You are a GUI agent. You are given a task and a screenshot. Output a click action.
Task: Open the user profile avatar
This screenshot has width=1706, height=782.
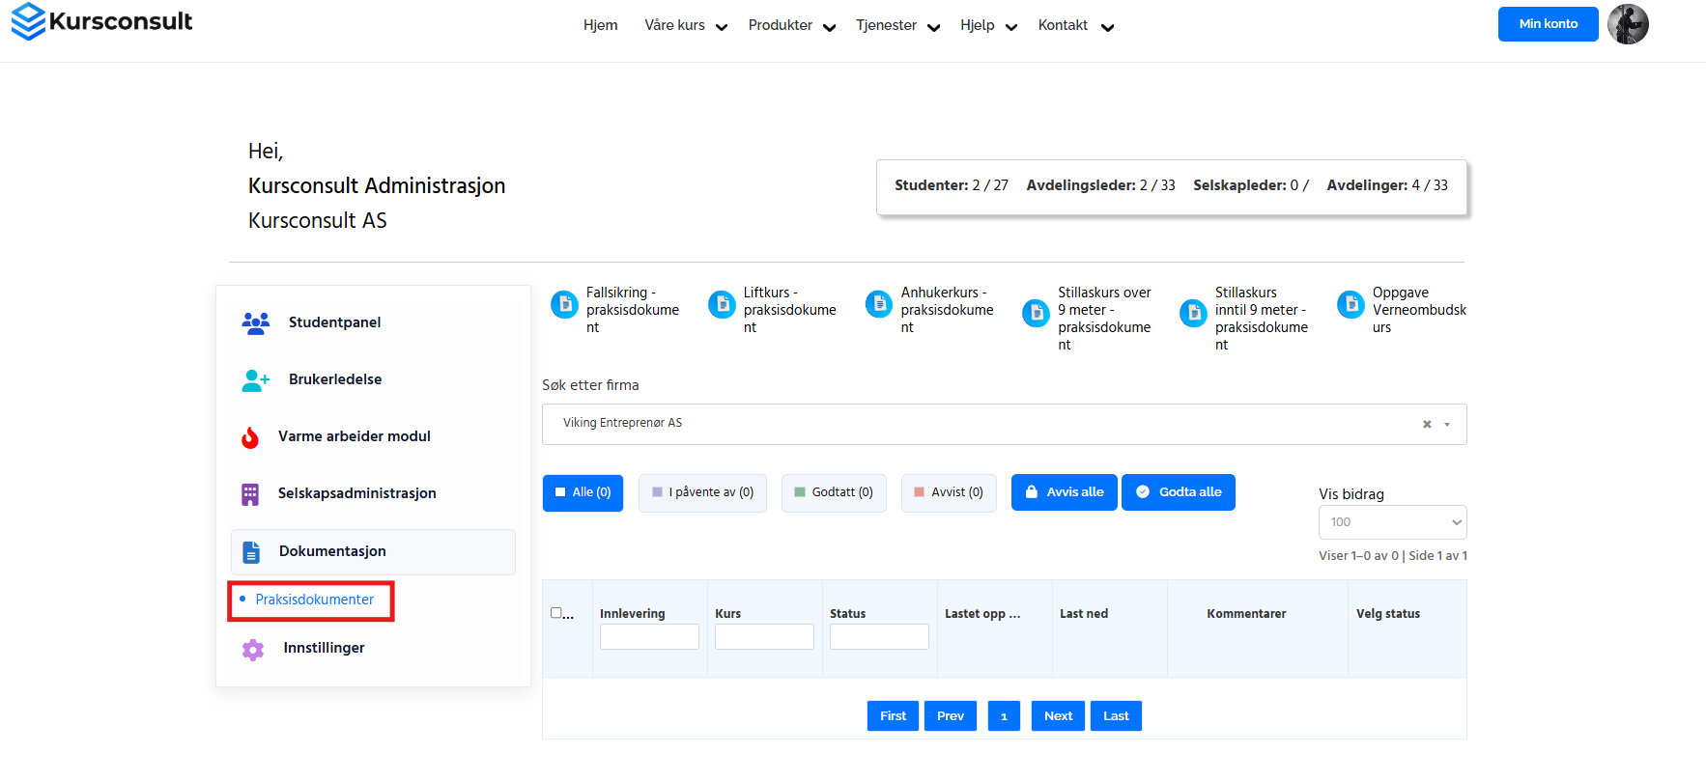coord(1628,24)
